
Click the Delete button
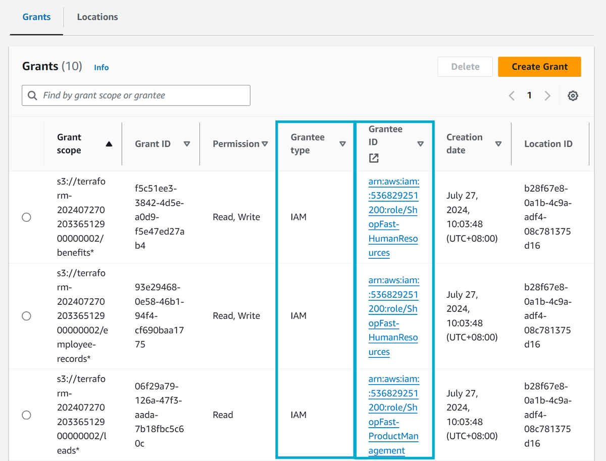(x=465, y=66)
